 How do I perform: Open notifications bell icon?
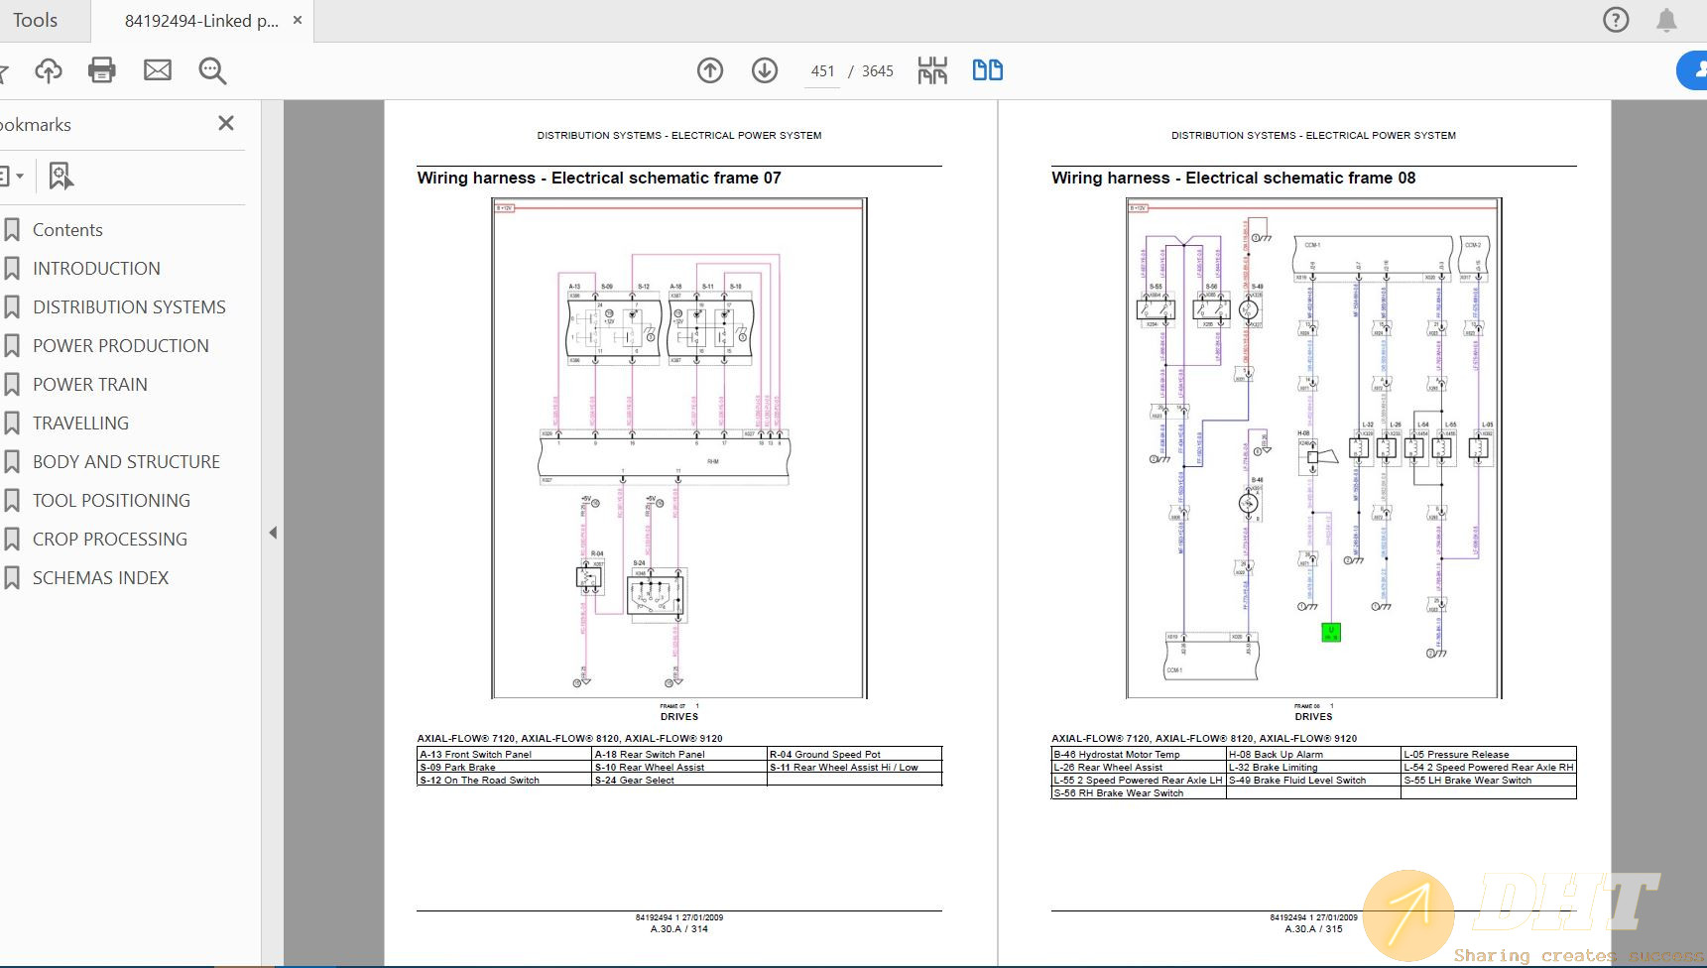coord(1666,20)
